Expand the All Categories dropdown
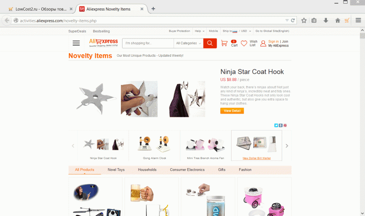 pos(188,43)
